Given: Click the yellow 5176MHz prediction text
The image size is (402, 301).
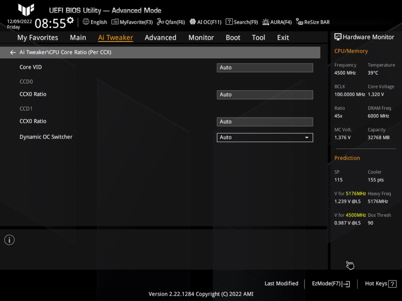Looking at the screenshot, I should [356, 194].
